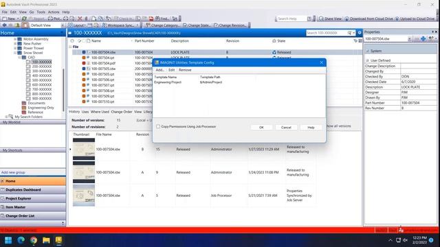
Task: Click the Documents folder icon in tree
Action: click(x=24, y=103)
